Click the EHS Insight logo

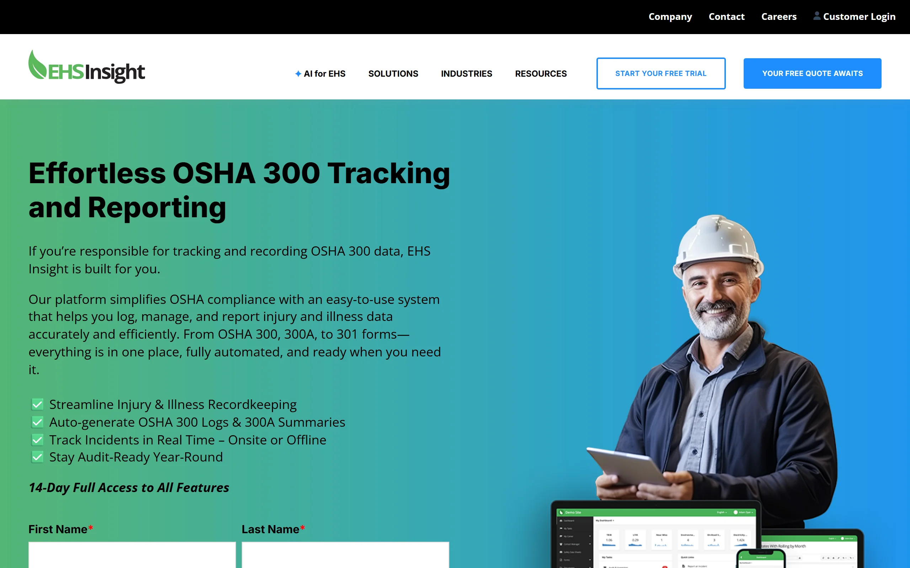(86, 67)
